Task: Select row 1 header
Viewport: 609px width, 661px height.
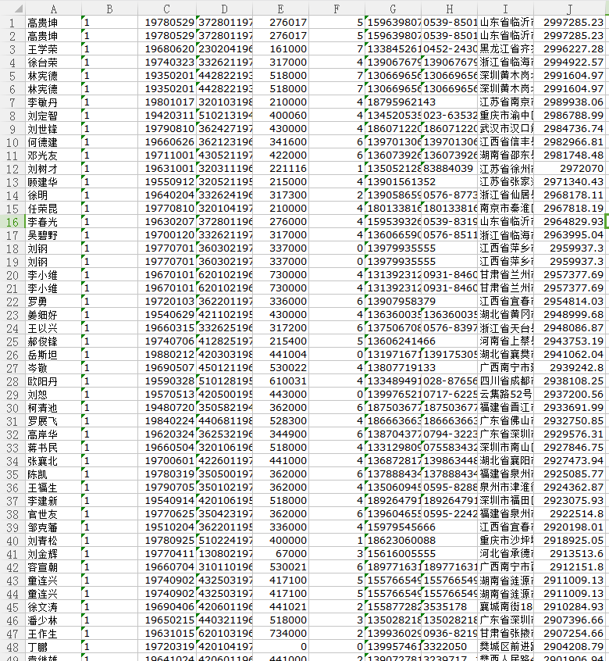Action: point(12,23)
